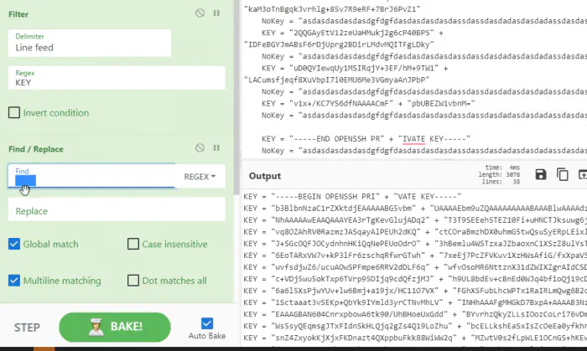Turn off Auto Bake
The height and width of the screenshot is (351, 587).
point(207,323)
